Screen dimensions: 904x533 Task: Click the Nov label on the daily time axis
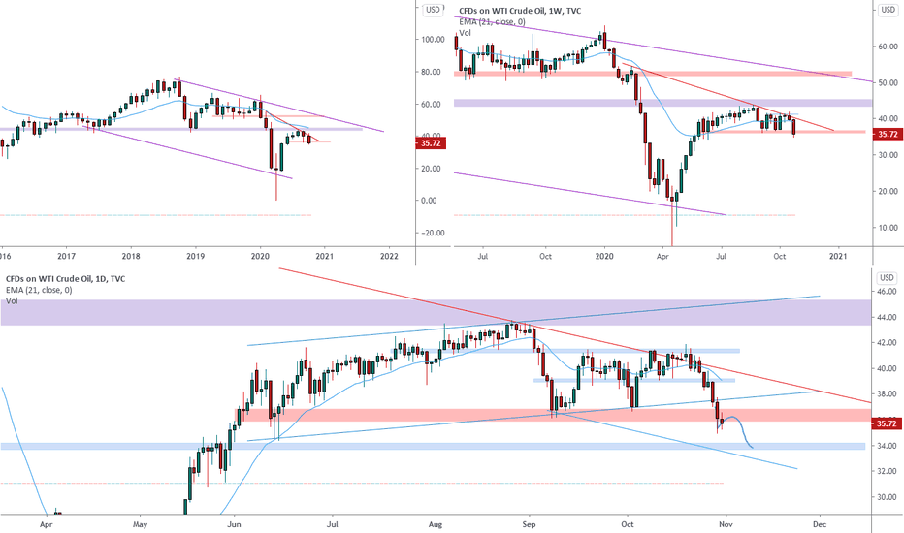pos(726,524)
